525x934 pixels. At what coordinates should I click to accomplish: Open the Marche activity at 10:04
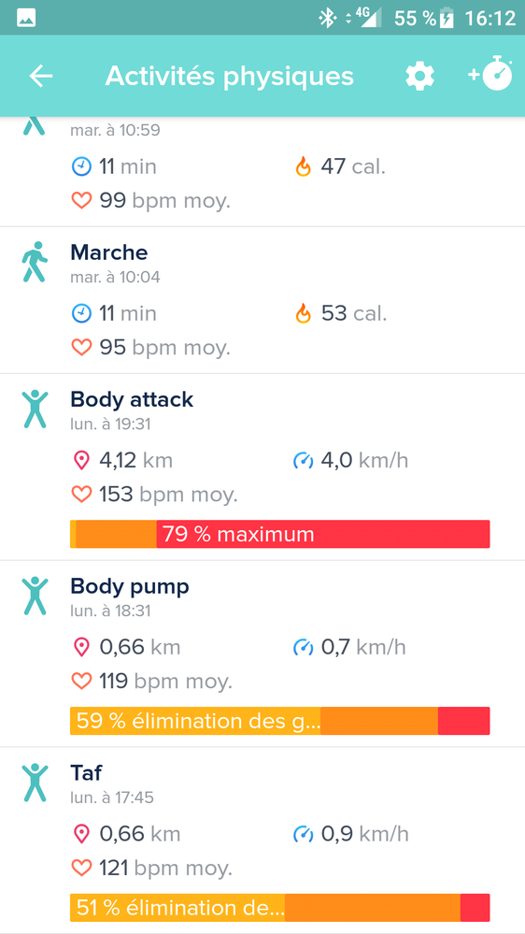(262, 300)
